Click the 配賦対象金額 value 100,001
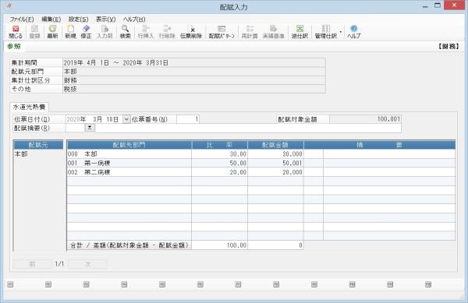This screenshot has height=303, width=468. pos(365,119)
